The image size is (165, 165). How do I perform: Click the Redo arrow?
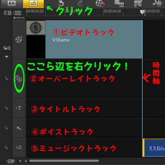point(80,4)
